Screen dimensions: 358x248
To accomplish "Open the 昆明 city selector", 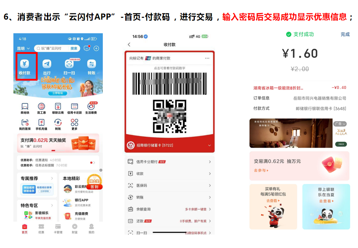I will click(x=24, y=48).
